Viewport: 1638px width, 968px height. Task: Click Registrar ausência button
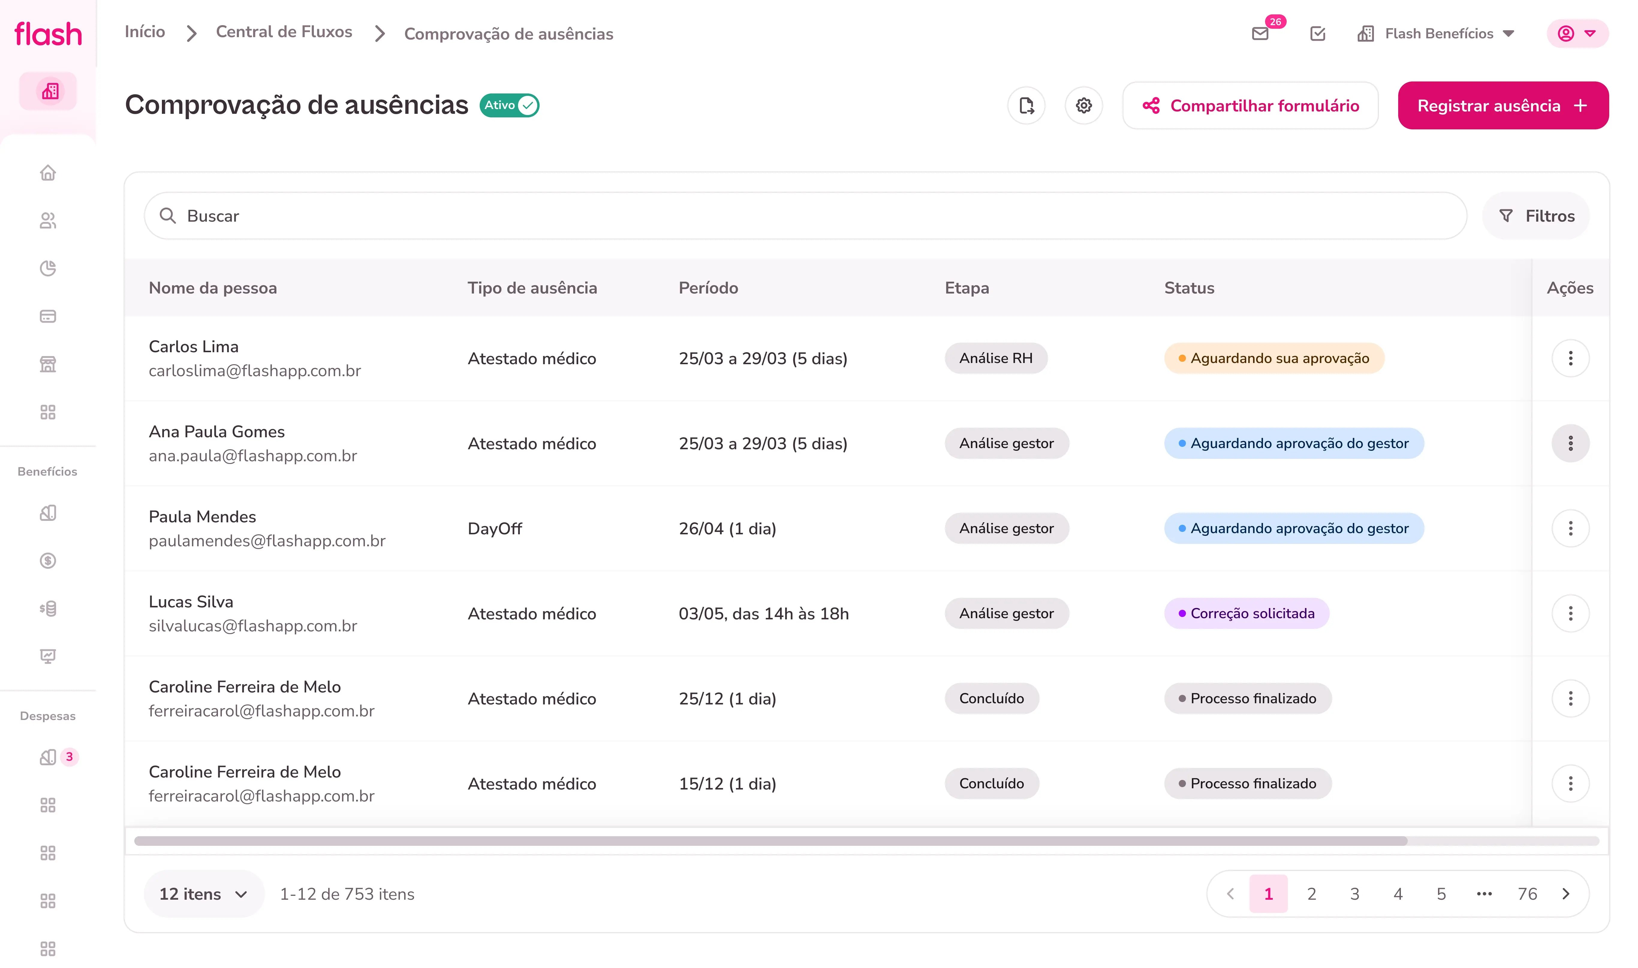[x=1503, y=106]
